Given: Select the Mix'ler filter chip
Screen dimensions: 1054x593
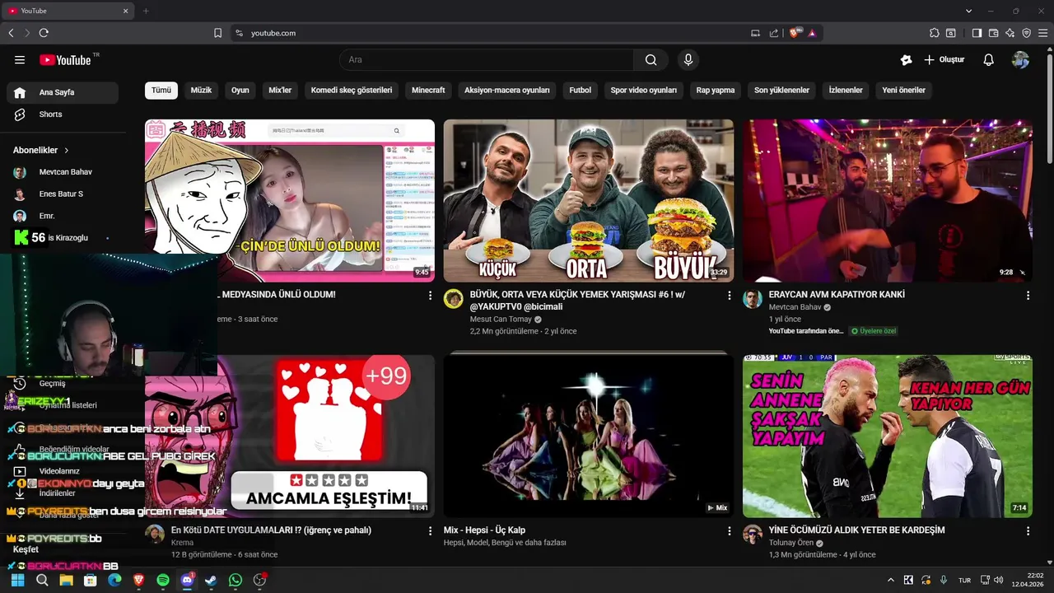Looking at the screenshot, I should [x=280, y=90].
